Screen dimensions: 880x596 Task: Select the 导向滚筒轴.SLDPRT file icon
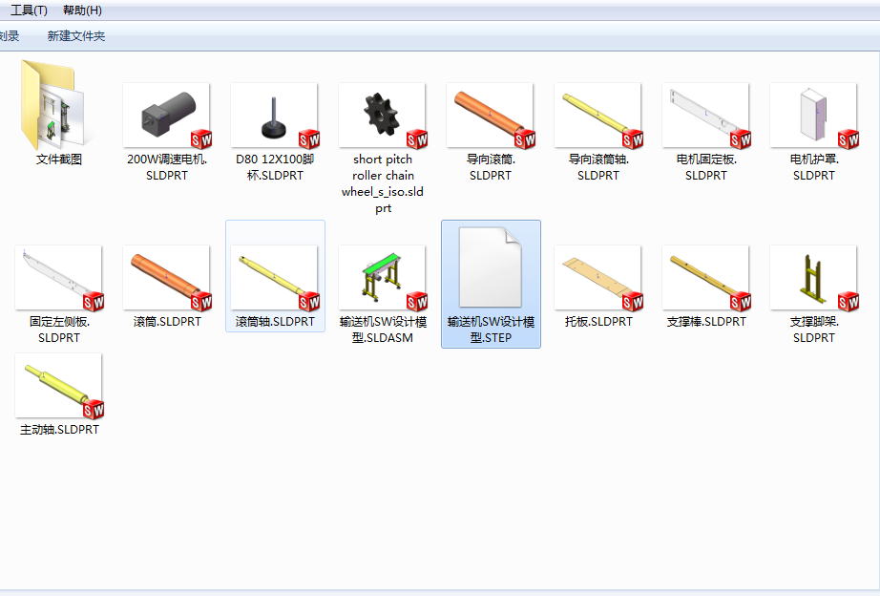coord(597,116)
